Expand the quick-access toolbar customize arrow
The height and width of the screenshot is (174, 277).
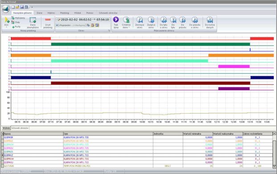click(32, 7)
